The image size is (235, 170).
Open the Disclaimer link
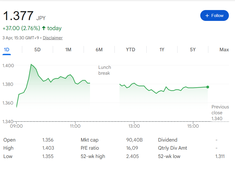click(52, 38)
